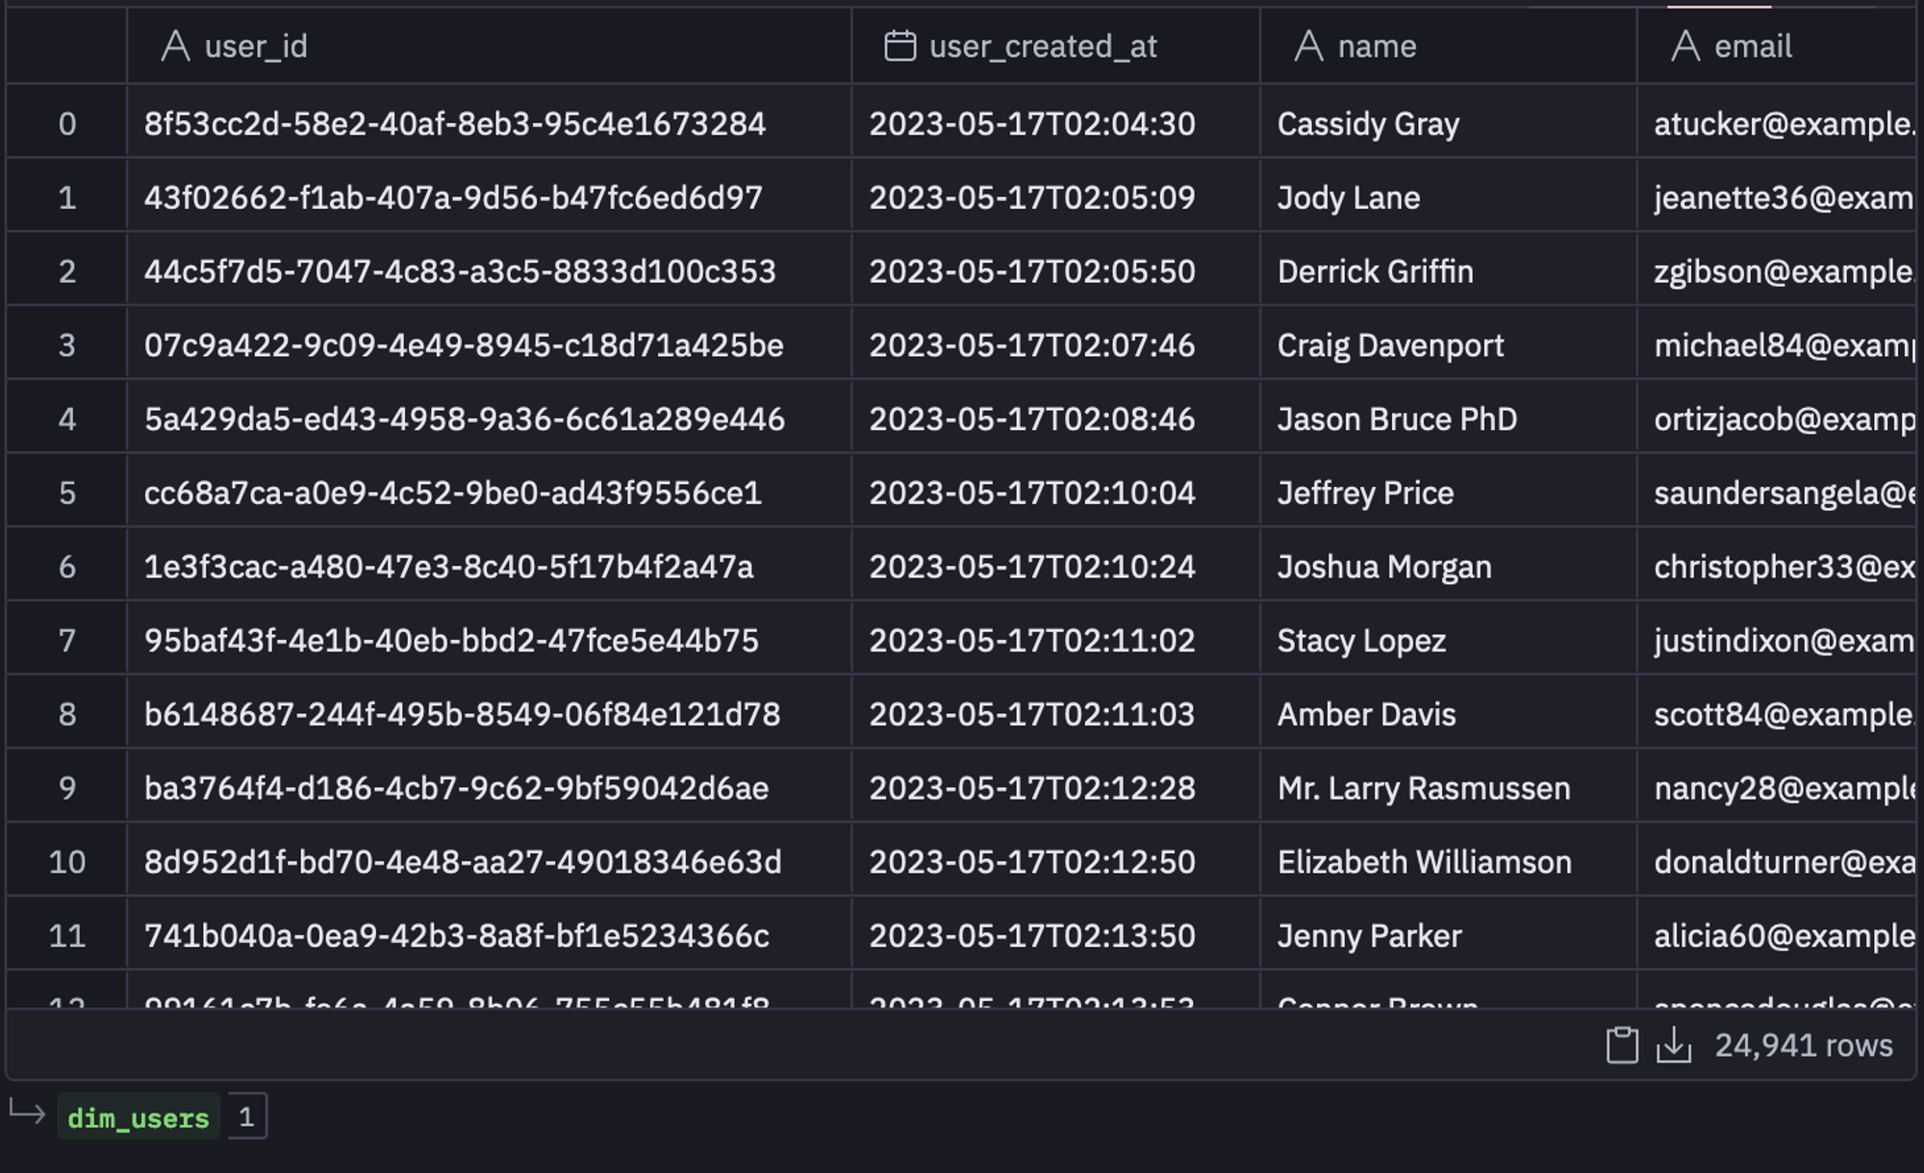Click the download table icon
1924x1173 pixels.
pos(1674,1045)
